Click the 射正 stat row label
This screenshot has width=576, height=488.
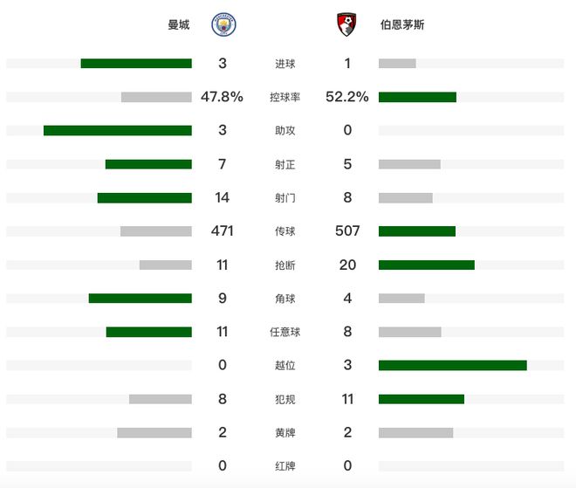(285, 164)
